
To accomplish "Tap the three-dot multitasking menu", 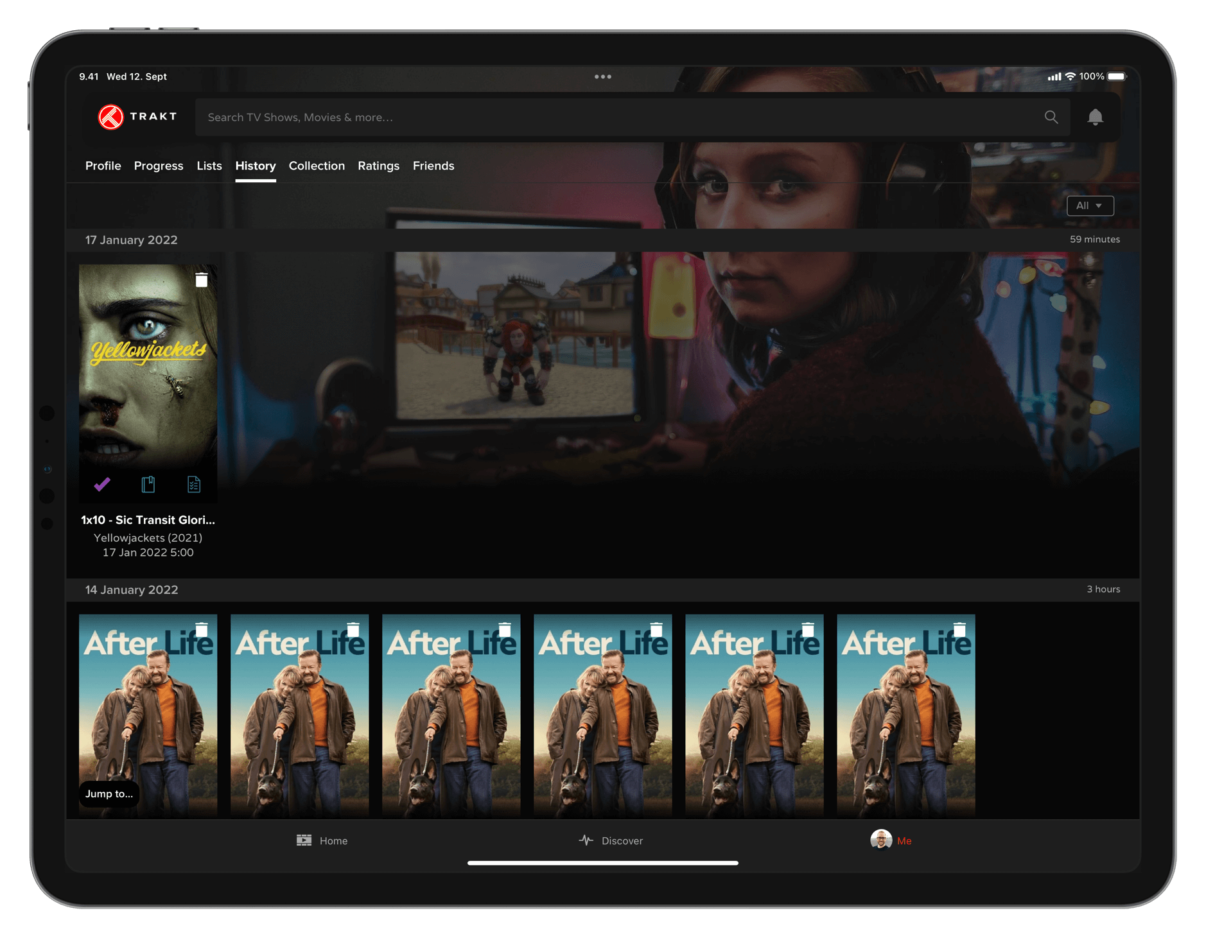I will [x=602, y=76].
